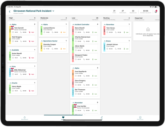Click the Med fatigue indicator on Leonard Burns
Viewport: 165px width, 127px height.
click(x=63, y=32)
